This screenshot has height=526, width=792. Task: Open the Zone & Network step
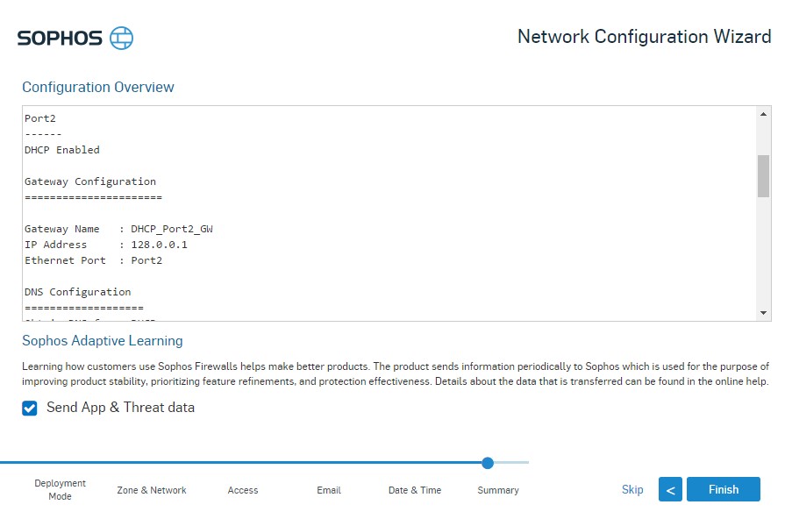click(152, 490)
